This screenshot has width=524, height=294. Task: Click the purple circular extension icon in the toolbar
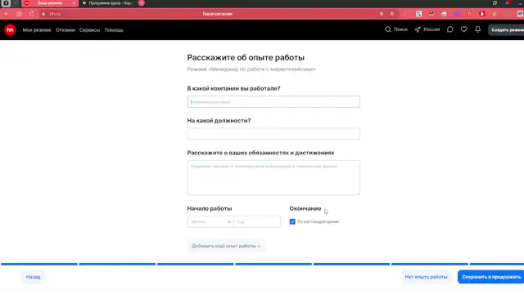tap(457, 14)
